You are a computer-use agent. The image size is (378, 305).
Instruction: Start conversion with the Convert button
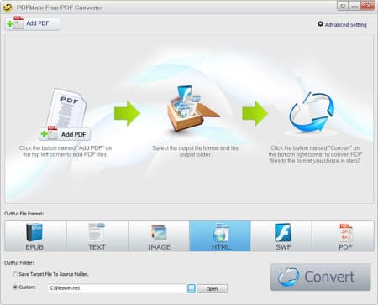(x=321, y=277)
